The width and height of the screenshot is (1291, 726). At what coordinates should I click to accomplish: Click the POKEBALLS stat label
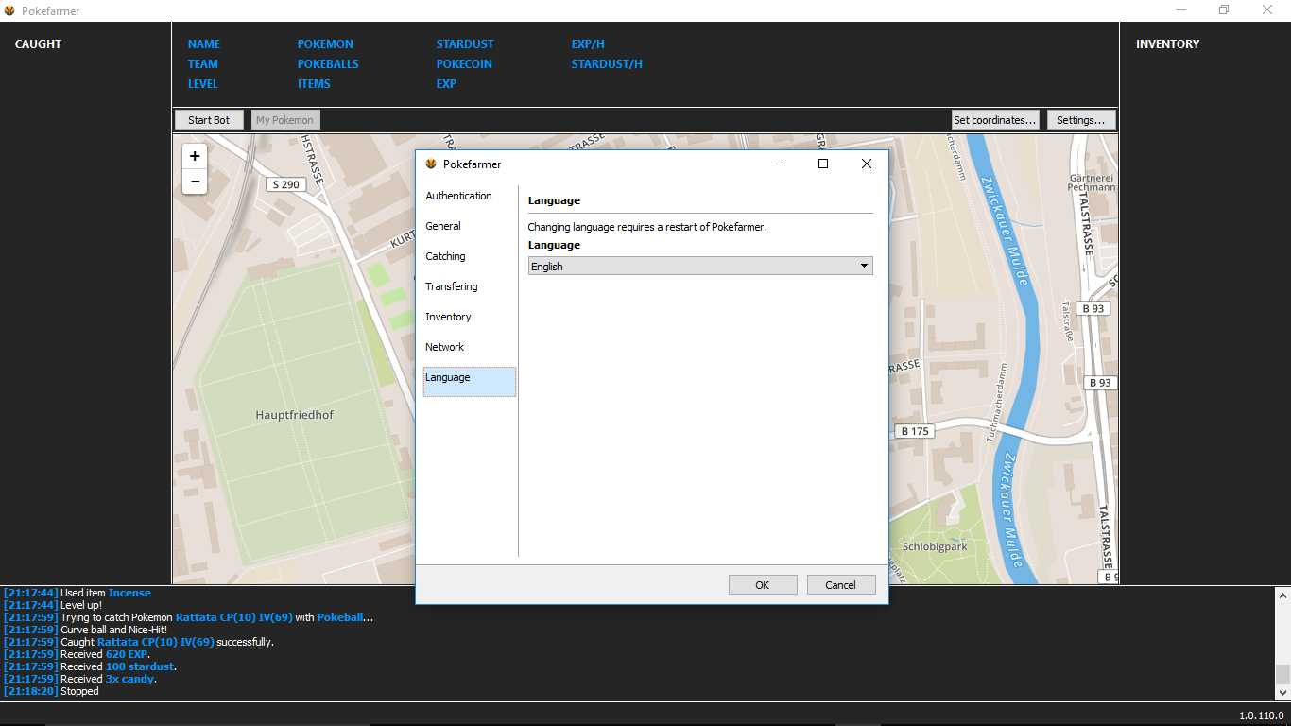[x=328, y=64]
